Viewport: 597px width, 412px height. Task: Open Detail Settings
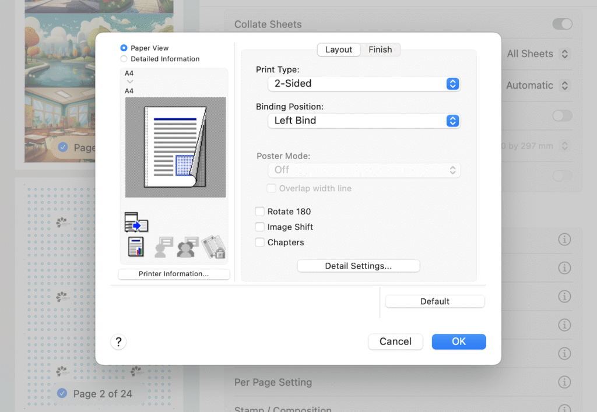pyautogui.click(x=358, y=266)
